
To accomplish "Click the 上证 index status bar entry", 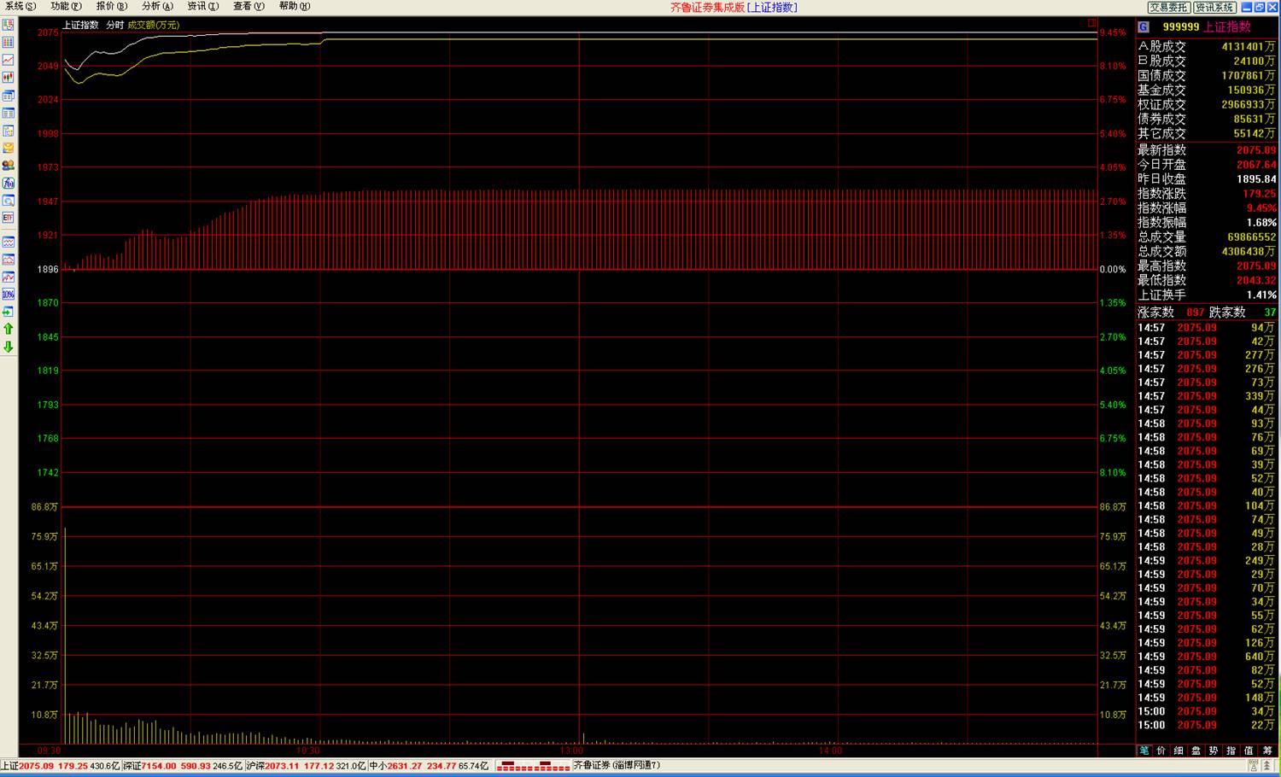I will click(x=61, y=766).
